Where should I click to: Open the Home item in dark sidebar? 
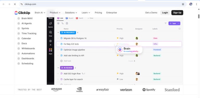(x=51, y=18)
